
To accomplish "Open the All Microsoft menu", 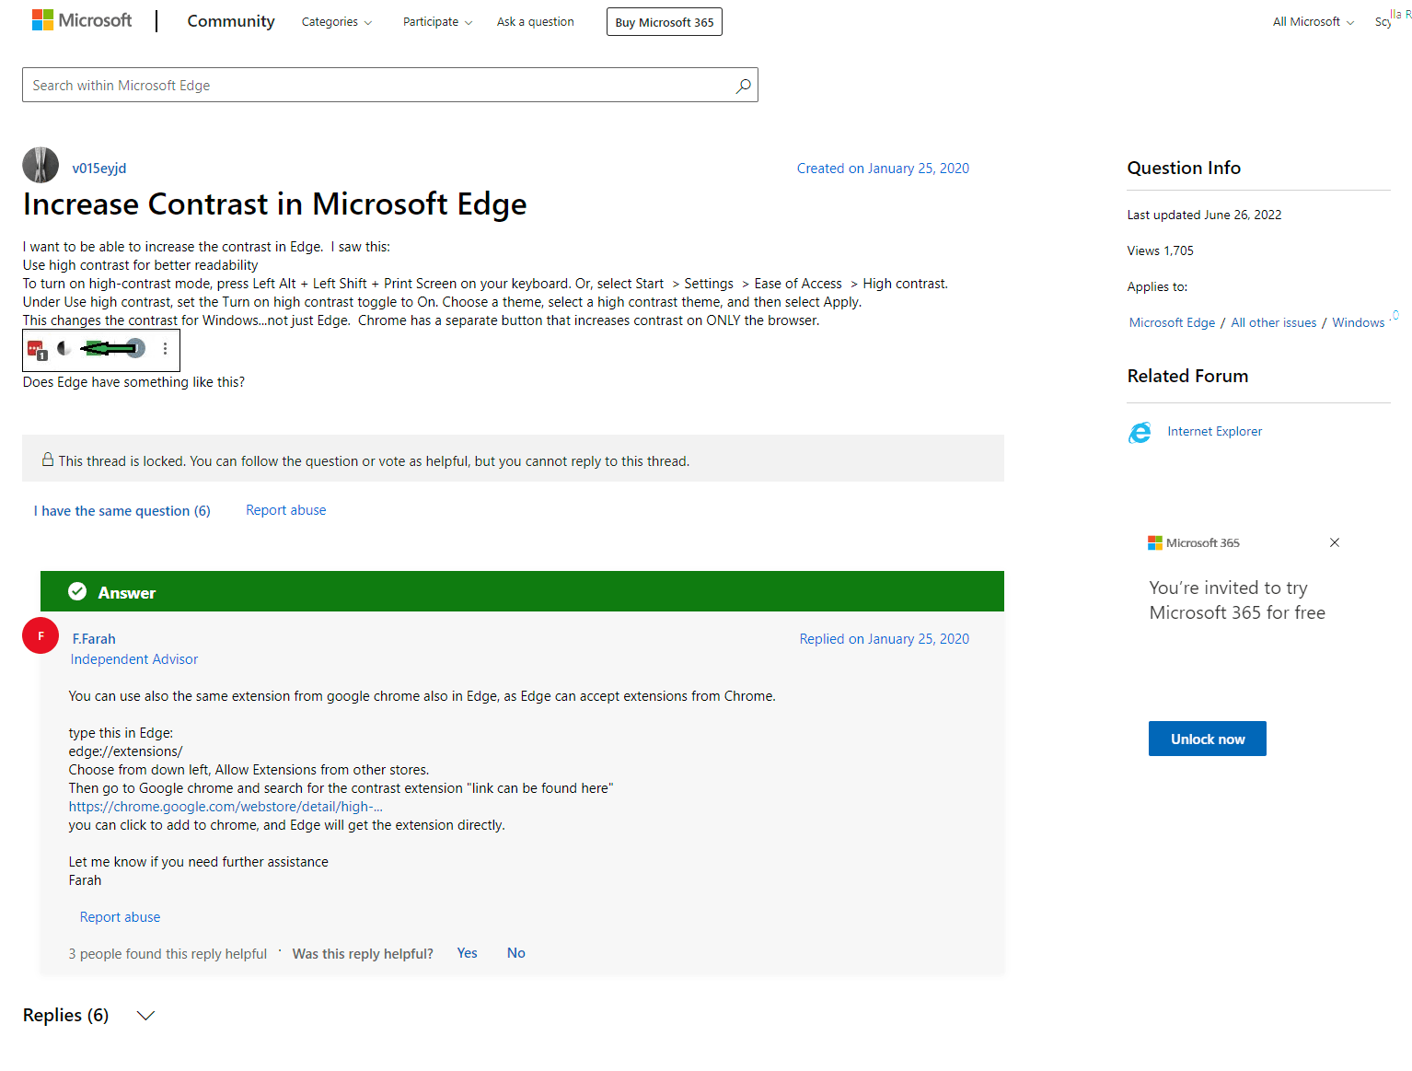I will coord(1313,22).
